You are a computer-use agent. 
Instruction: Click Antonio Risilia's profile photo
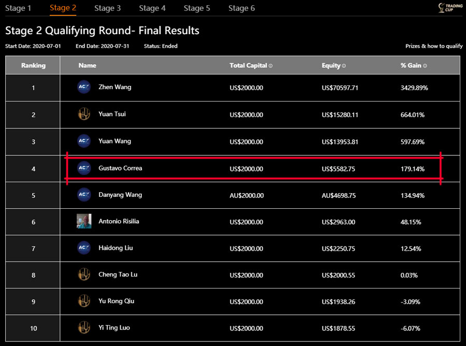coord(84,221)
